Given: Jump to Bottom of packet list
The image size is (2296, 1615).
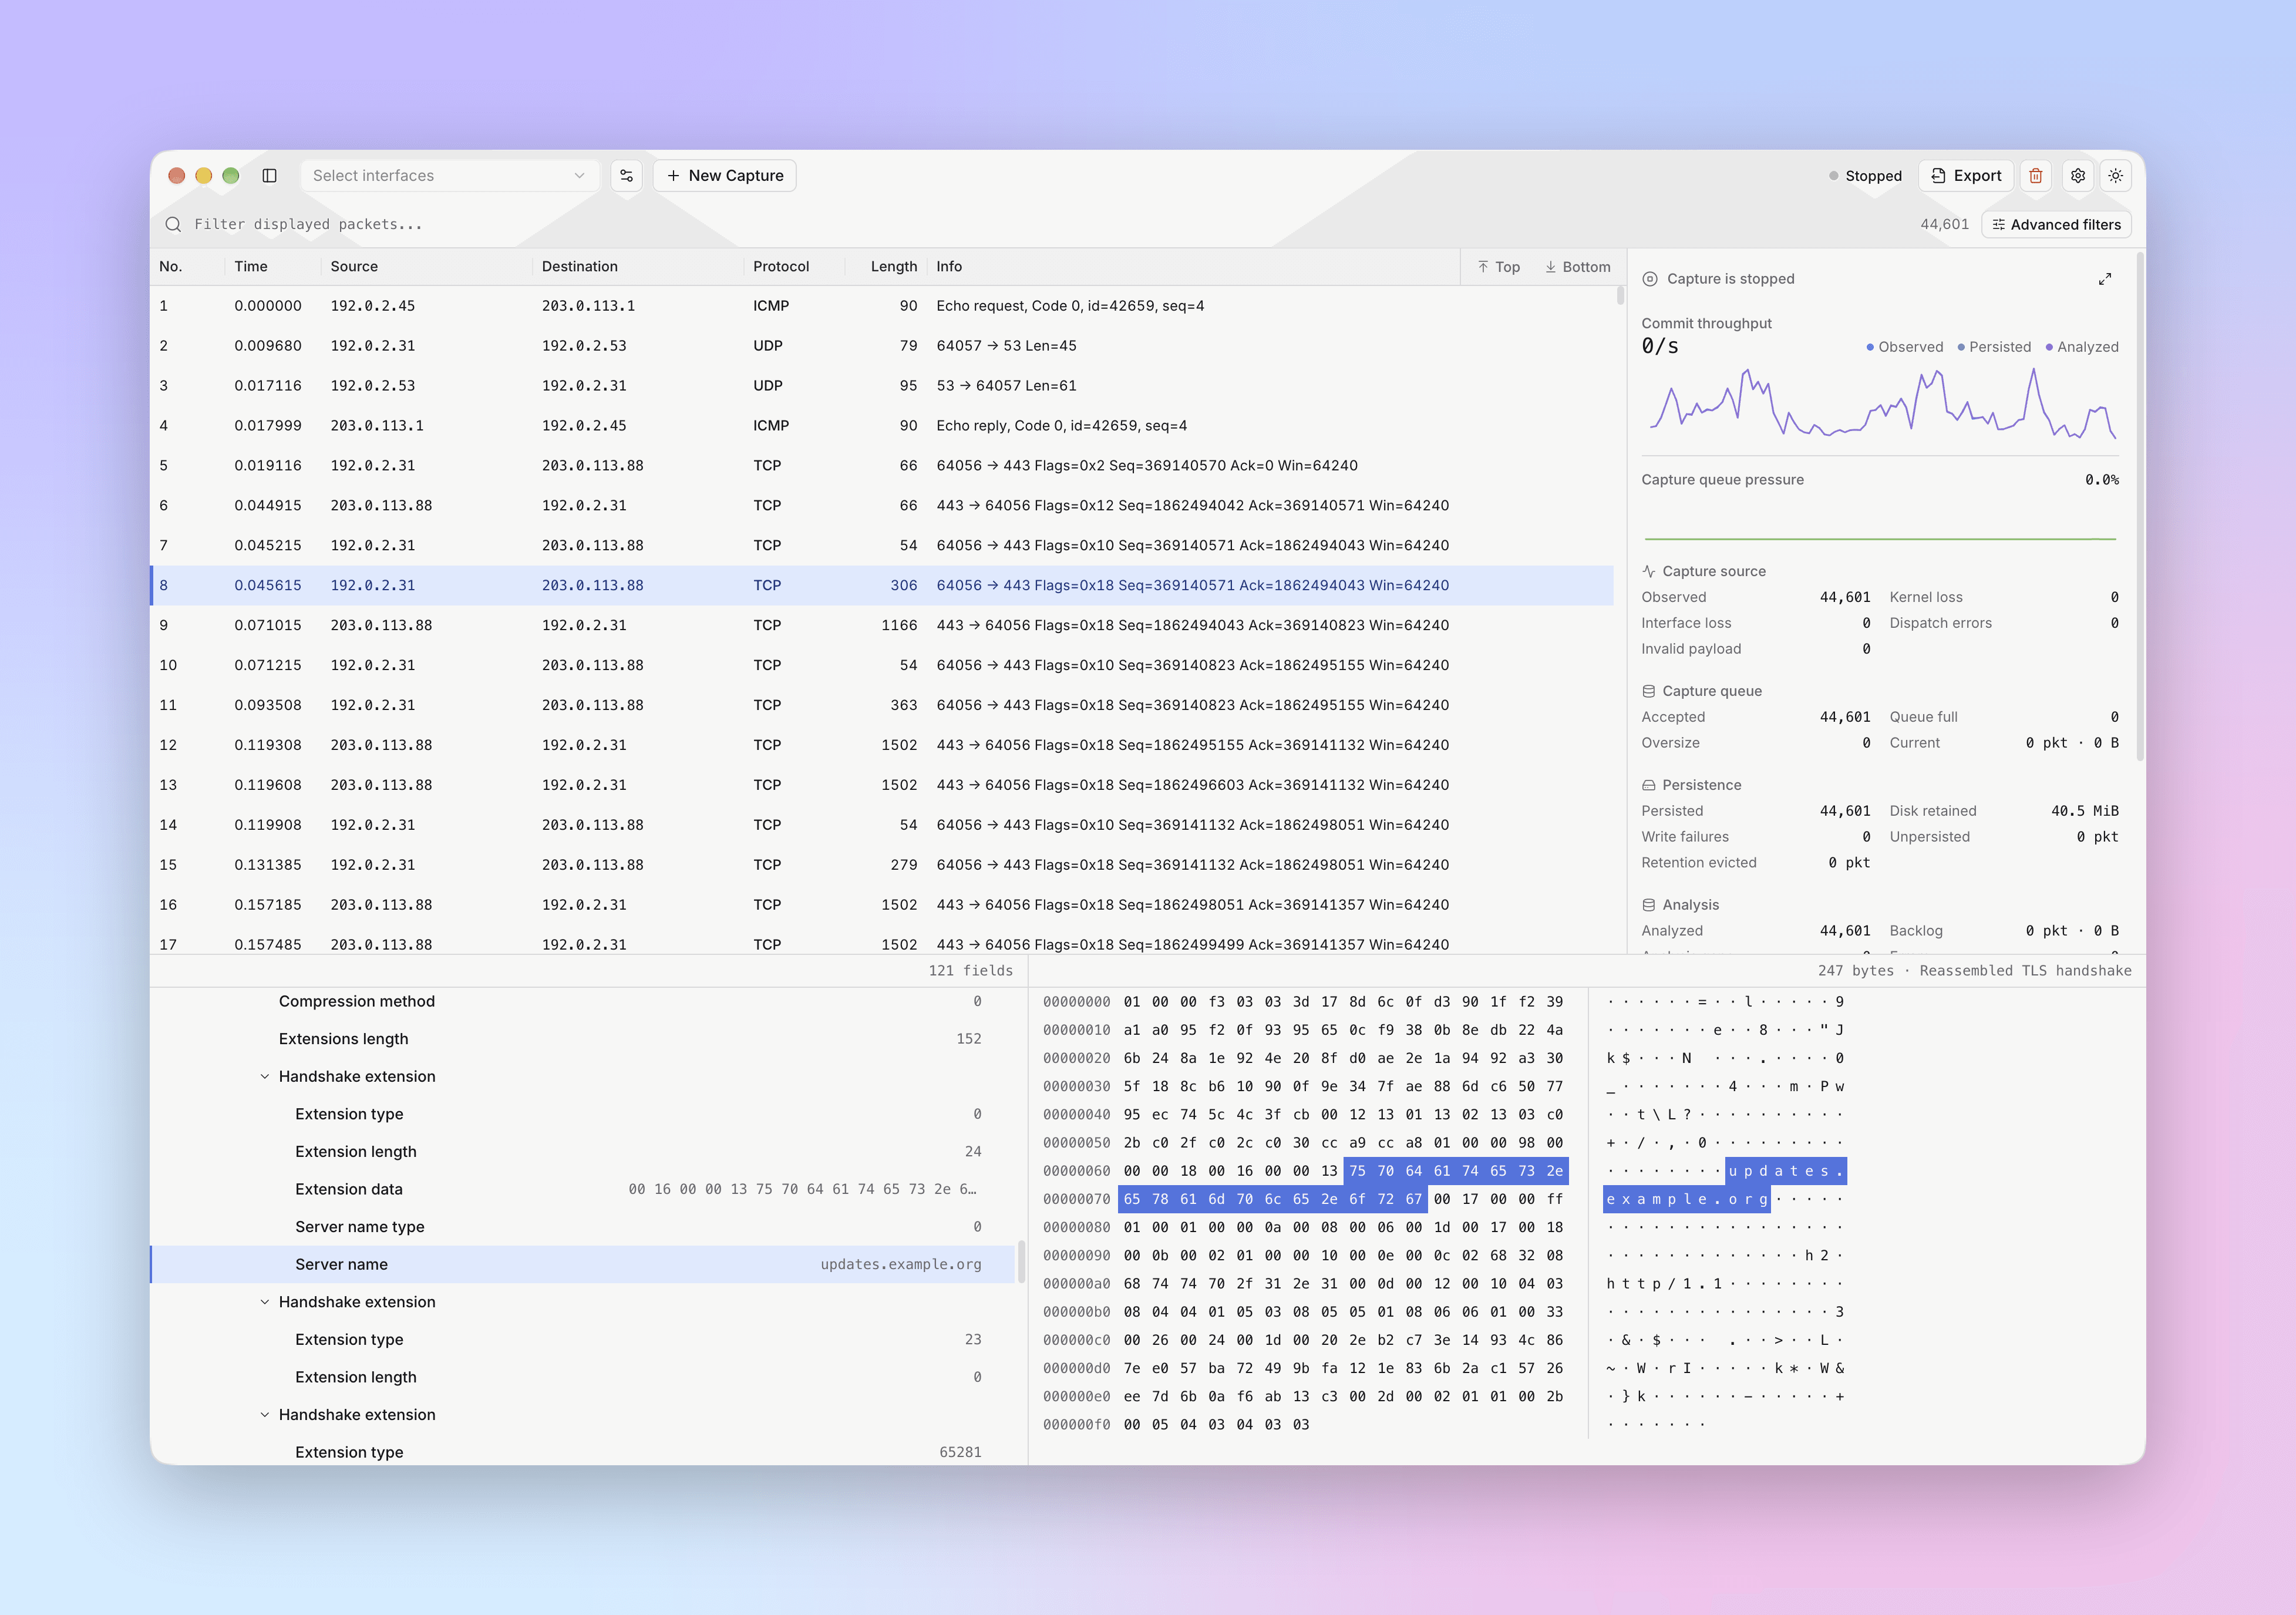Looking at the screenshot, I should tap(1578, 267).
